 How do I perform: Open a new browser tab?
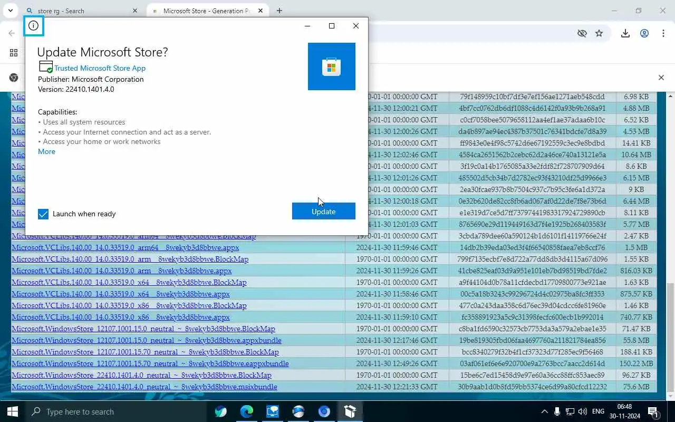pos(279,11)
